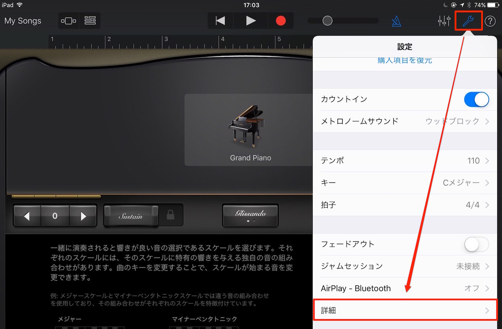502x329 pixels.
Task: Tap the help question mark icon
Action: (x=490, y=21)
